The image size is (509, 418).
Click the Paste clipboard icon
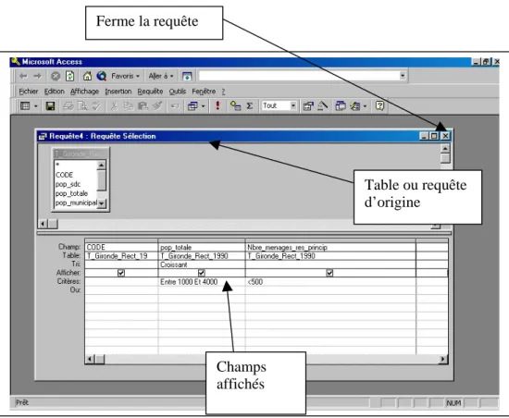[143, 105]
